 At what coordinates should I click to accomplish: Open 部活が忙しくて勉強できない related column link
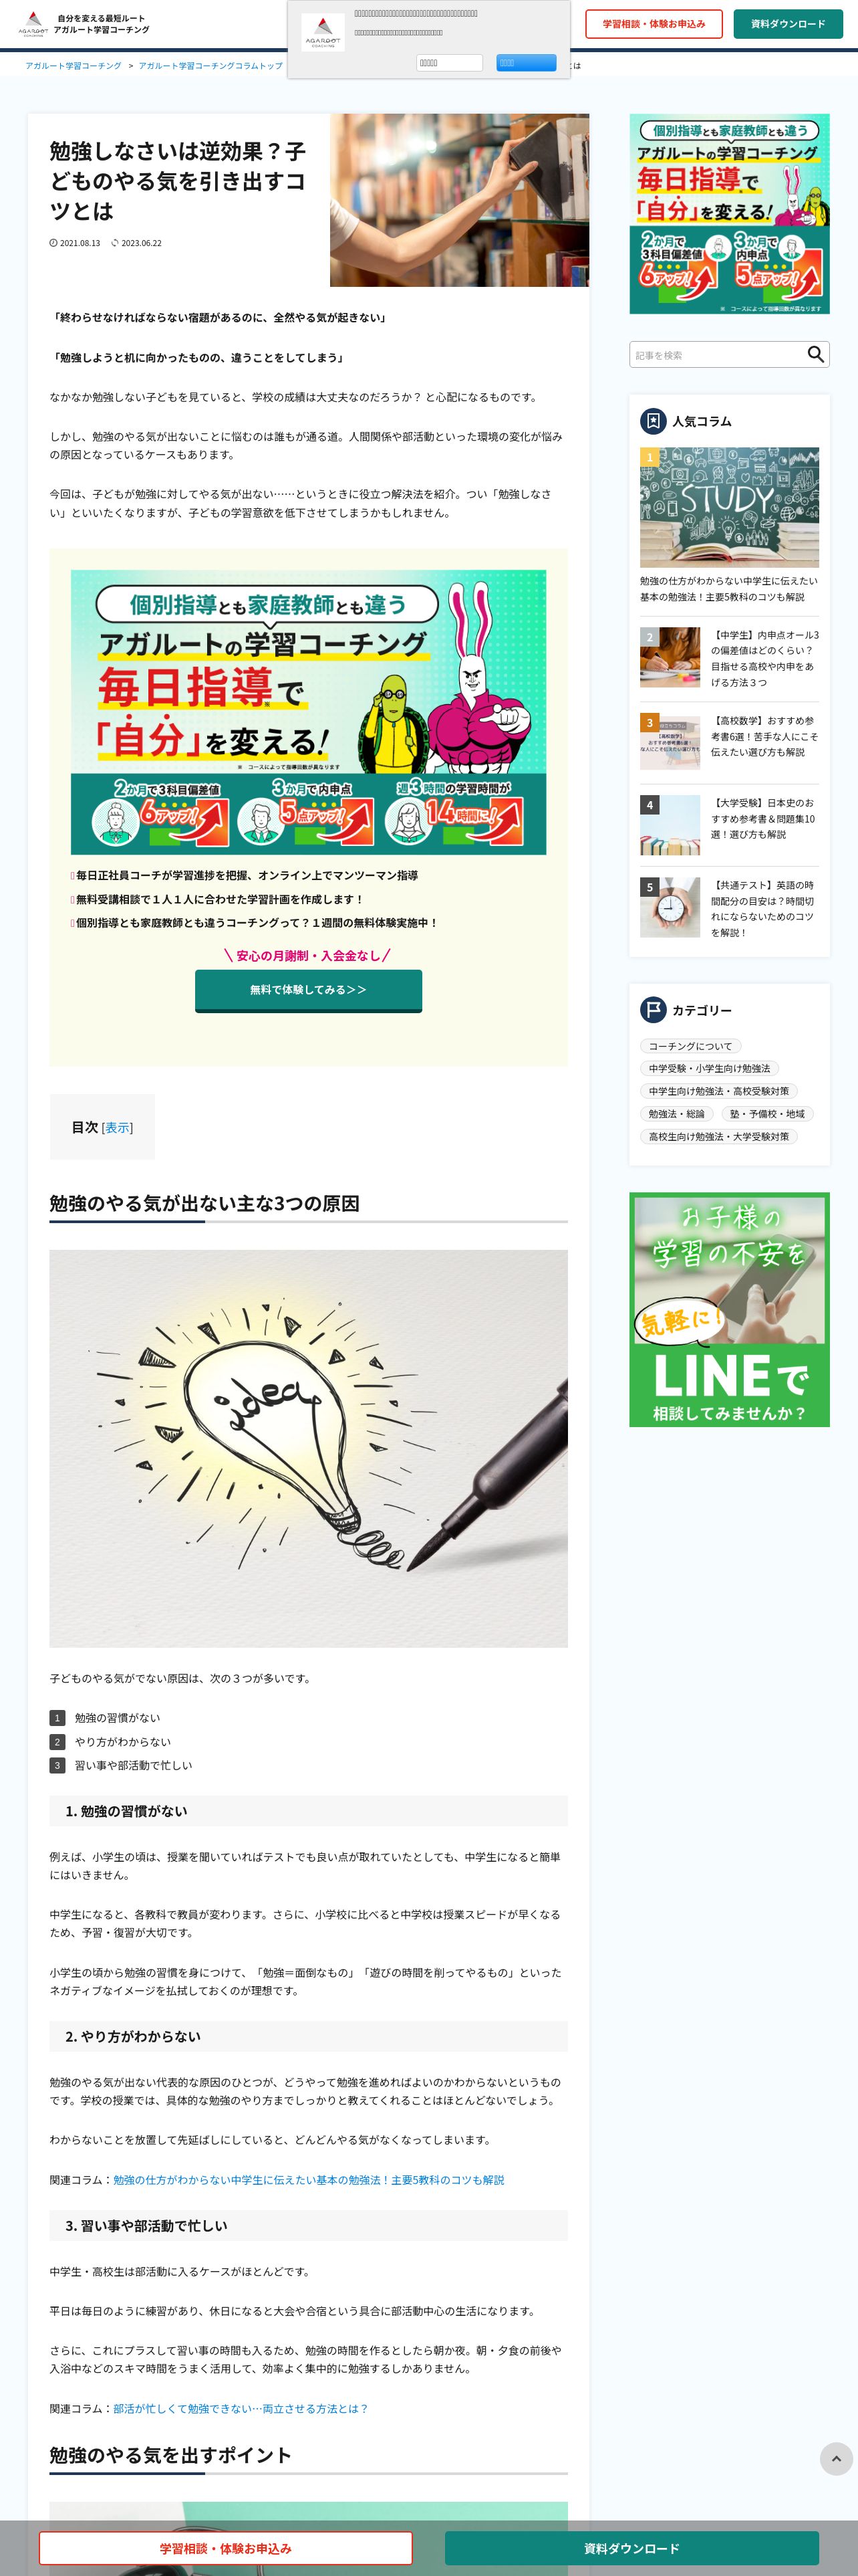pos(240,2408)
